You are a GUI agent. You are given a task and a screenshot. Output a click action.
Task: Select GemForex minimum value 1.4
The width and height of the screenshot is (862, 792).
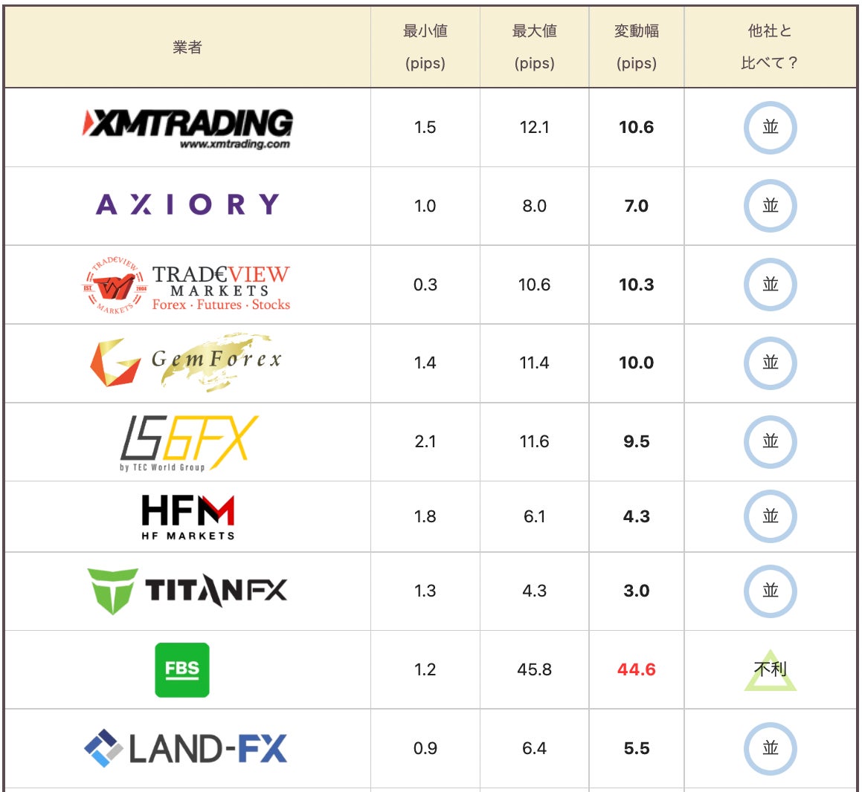[425, 363]
